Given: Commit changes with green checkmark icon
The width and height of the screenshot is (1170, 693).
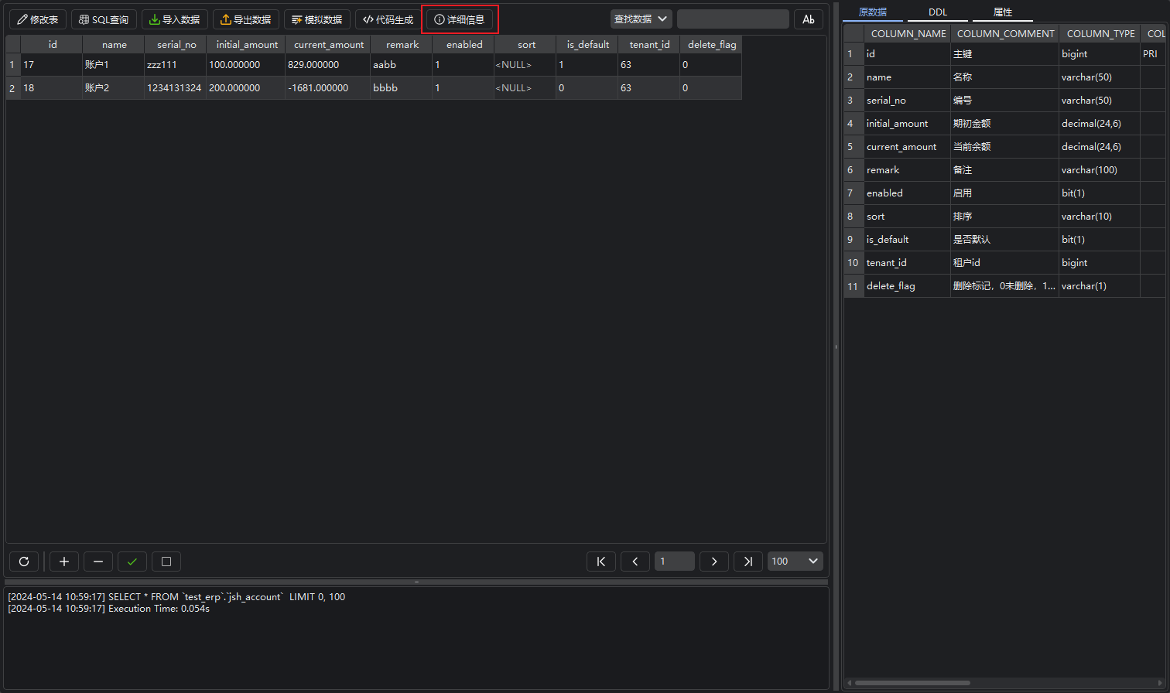Looking at the screenshot, I should tap(132, 562).
